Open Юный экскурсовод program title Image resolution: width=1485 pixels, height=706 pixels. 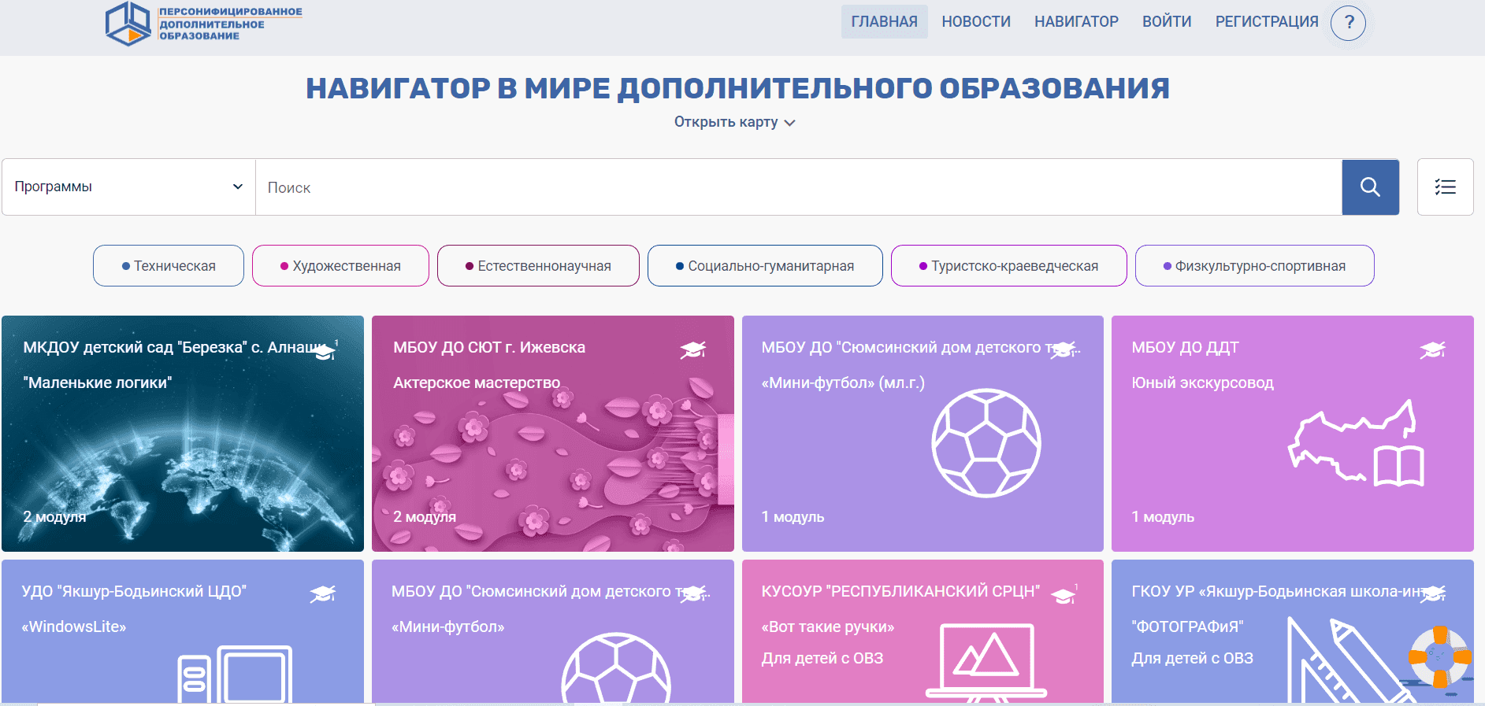pyautogui.click(x=1202, y=383)
